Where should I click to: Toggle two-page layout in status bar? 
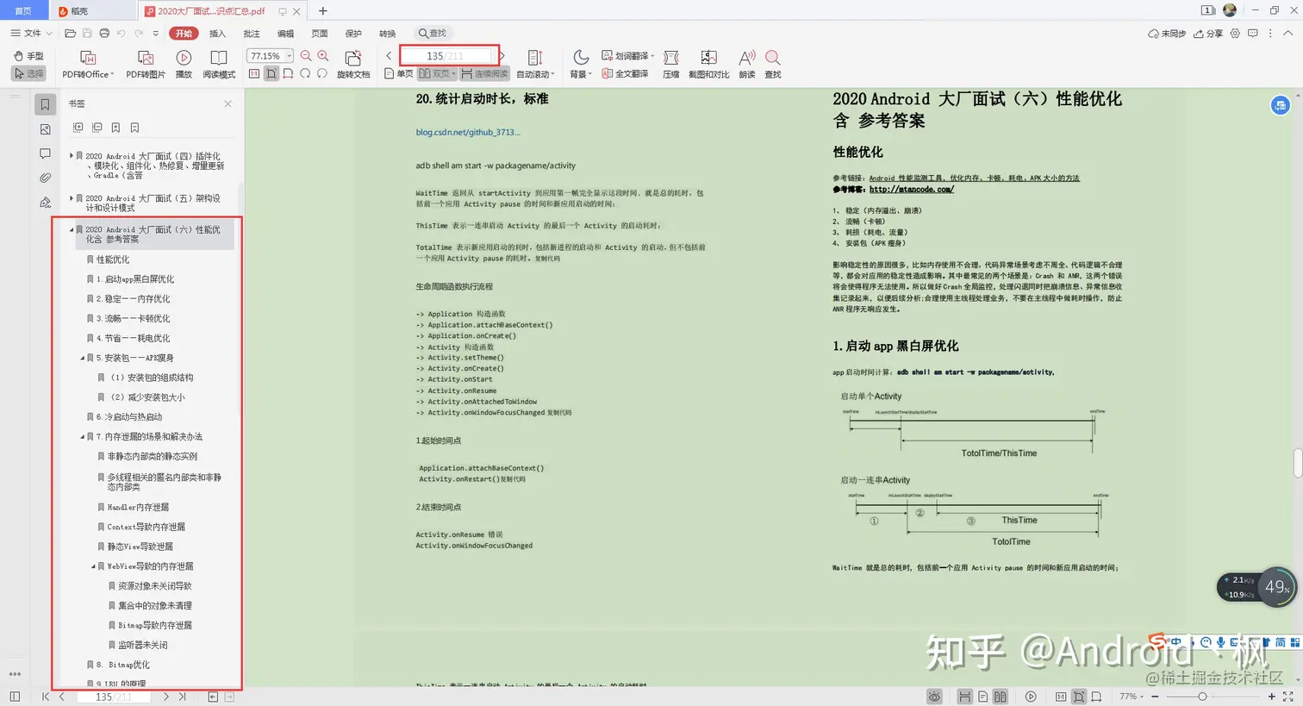(x=1000, y=697)
